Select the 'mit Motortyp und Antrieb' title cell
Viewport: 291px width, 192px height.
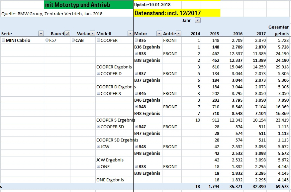pos(88,5)
